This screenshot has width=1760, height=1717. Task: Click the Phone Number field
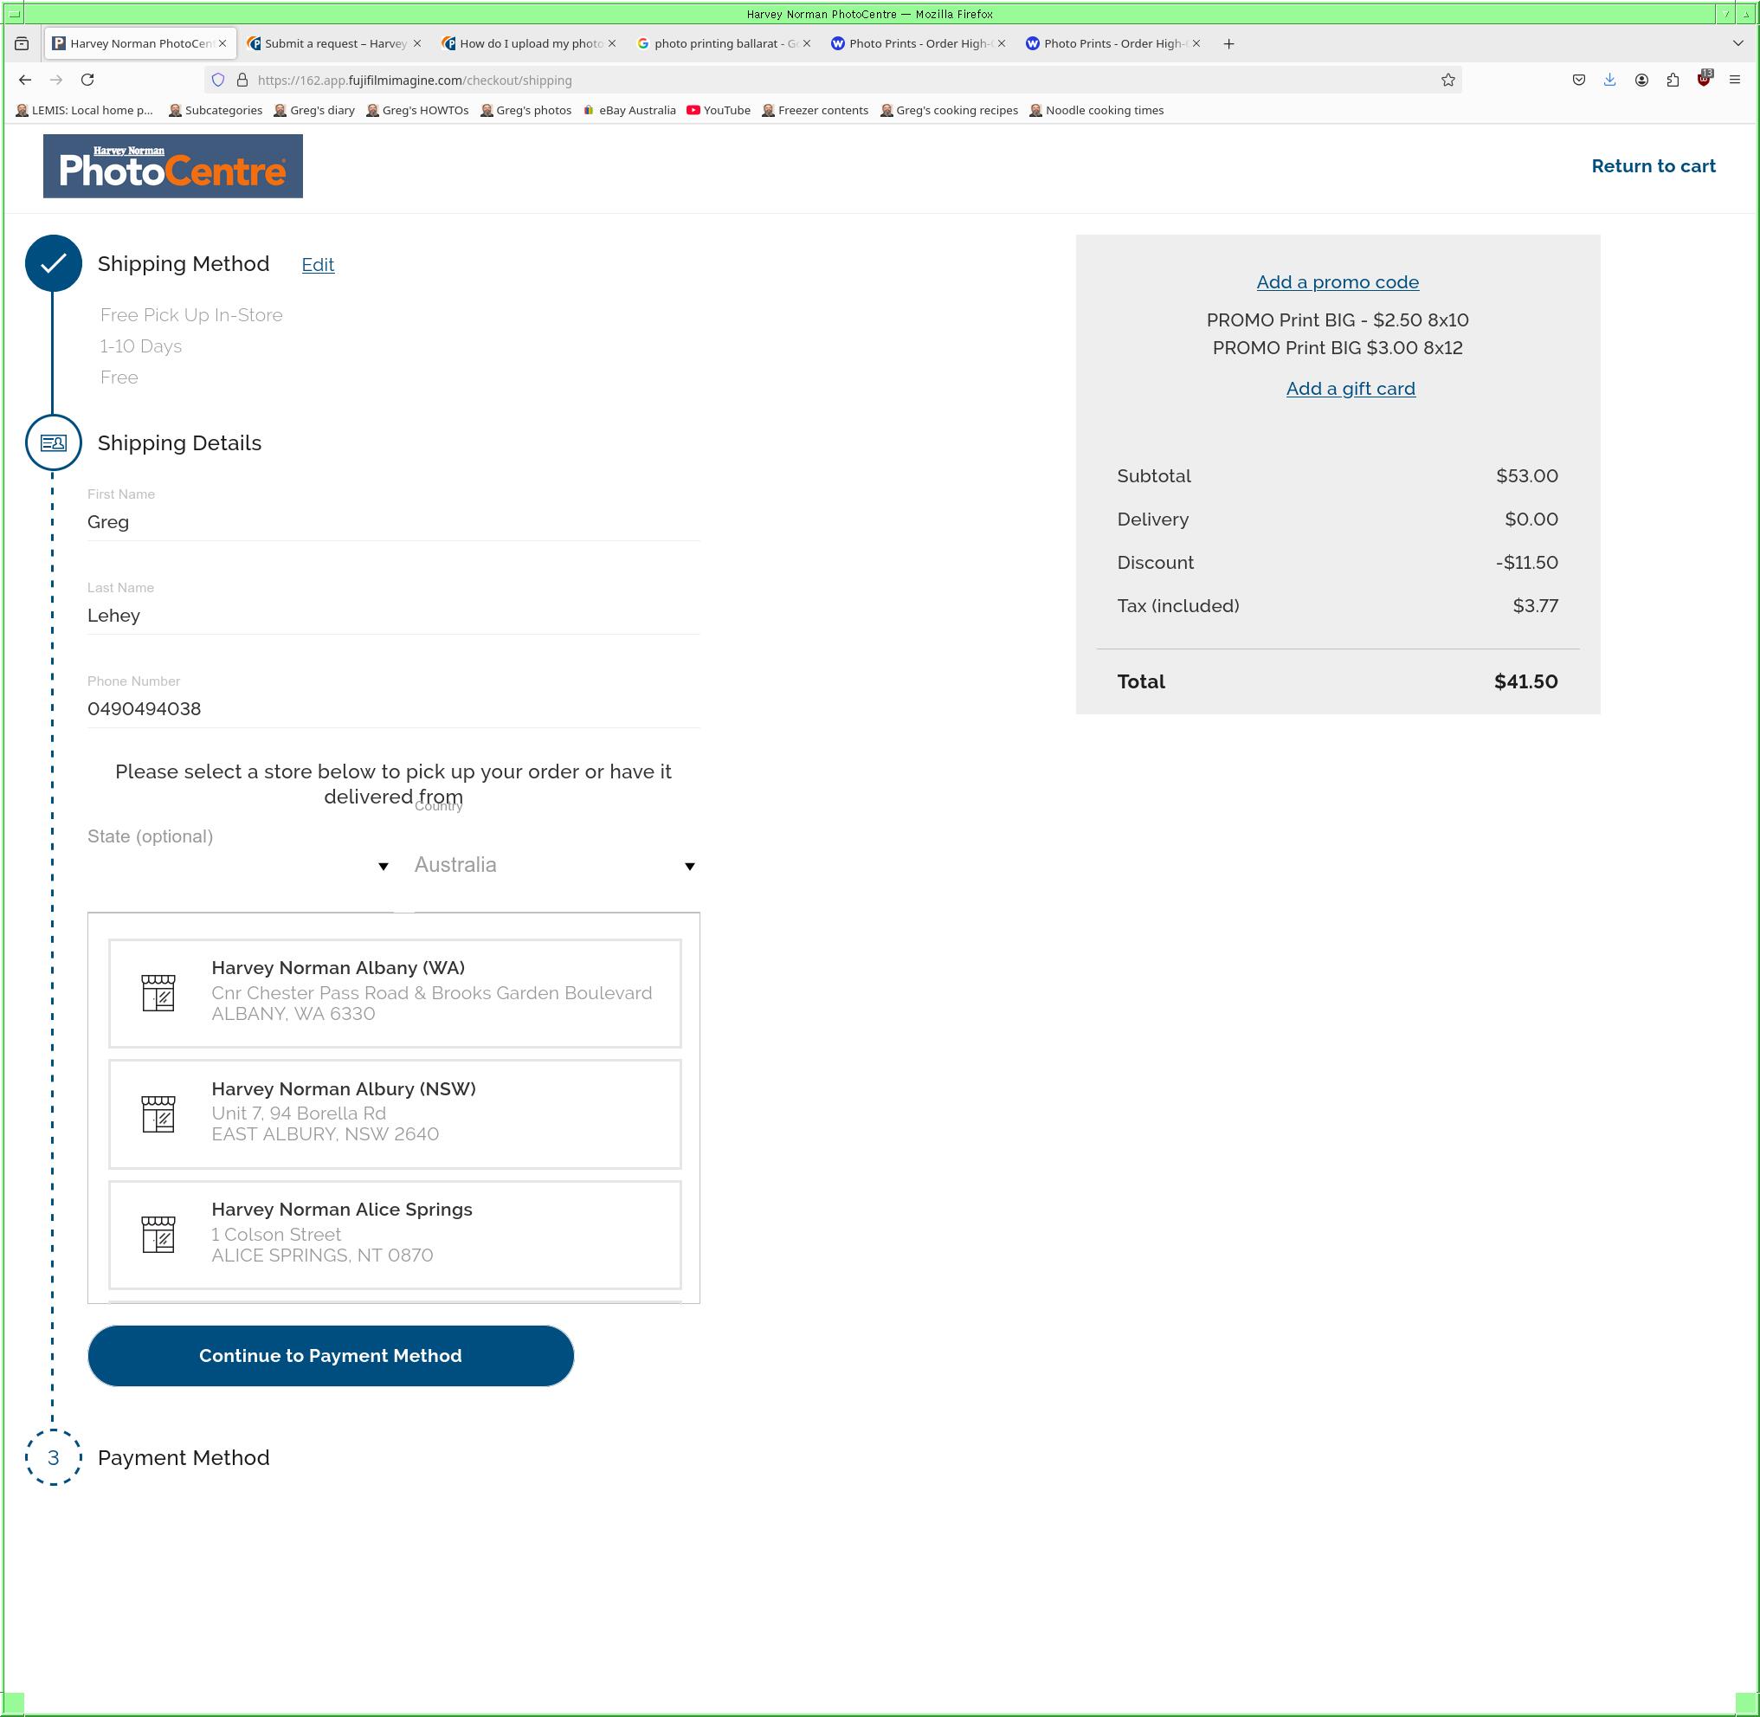pos(393,709)
